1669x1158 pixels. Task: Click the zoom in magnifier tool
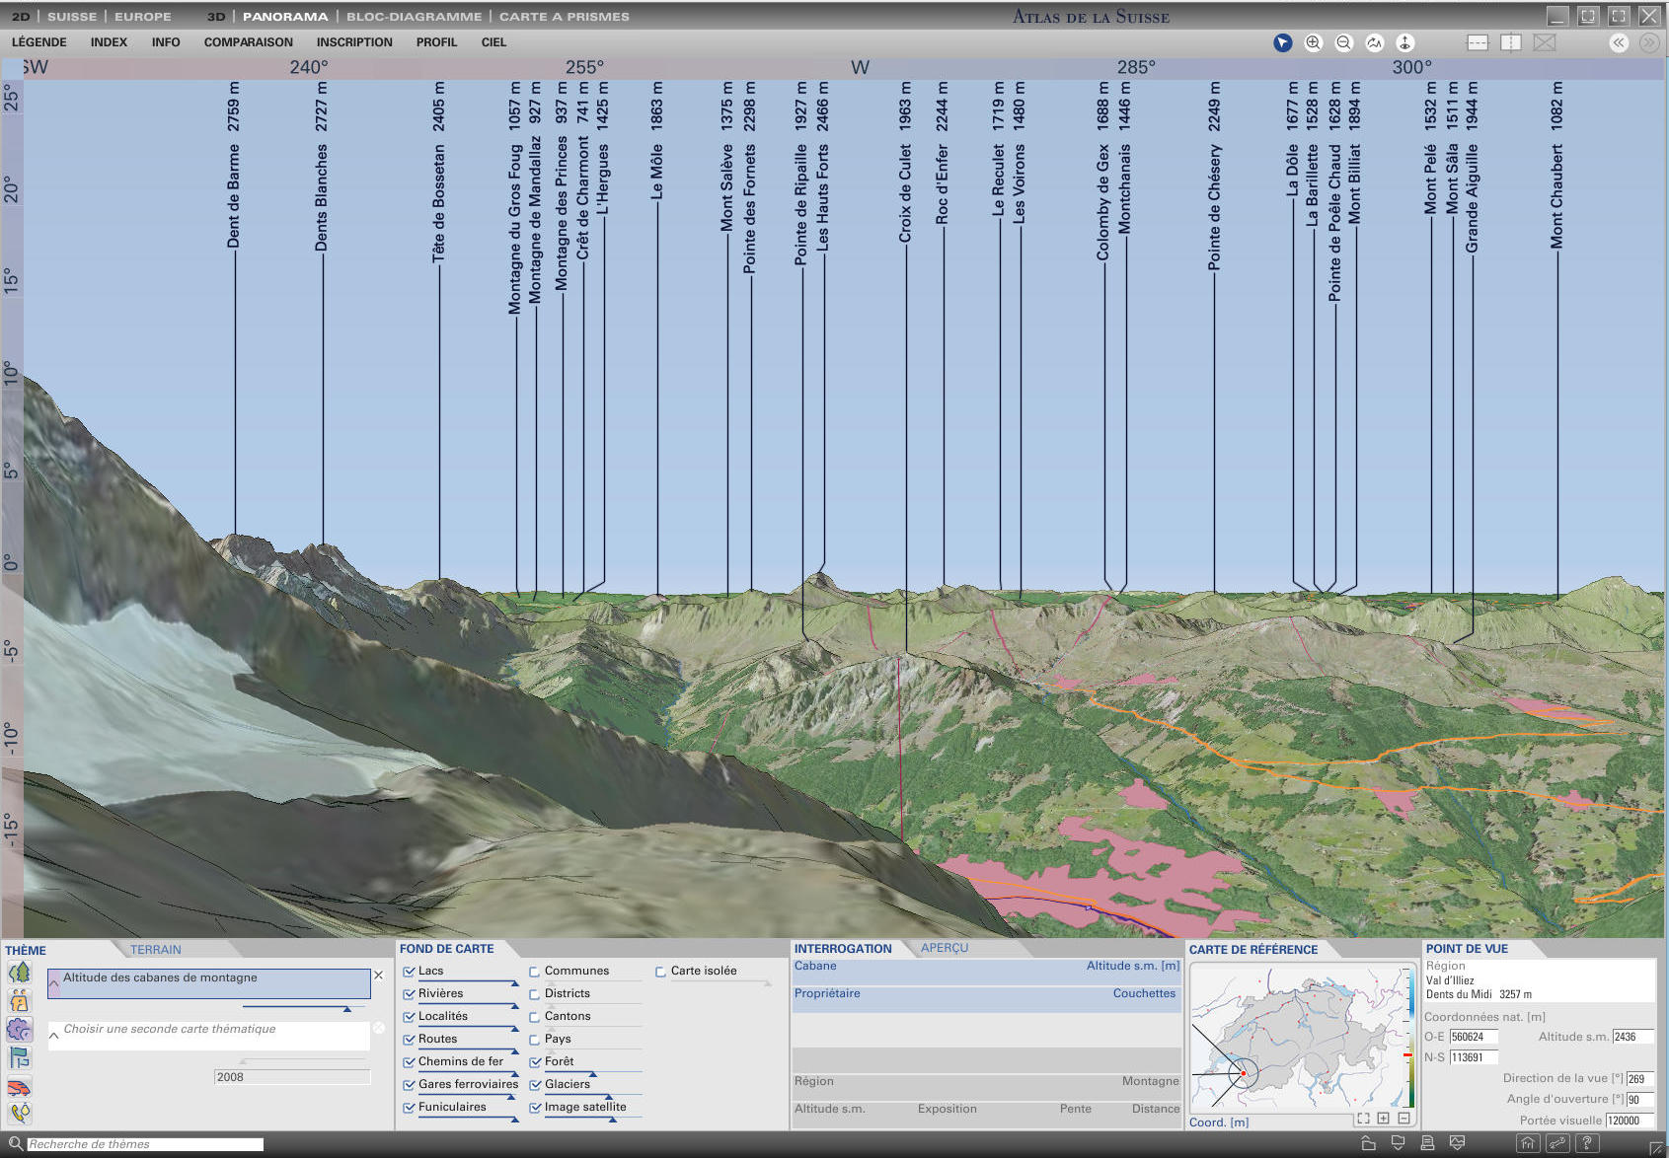pyautogui.click(x=1313, y=42)
